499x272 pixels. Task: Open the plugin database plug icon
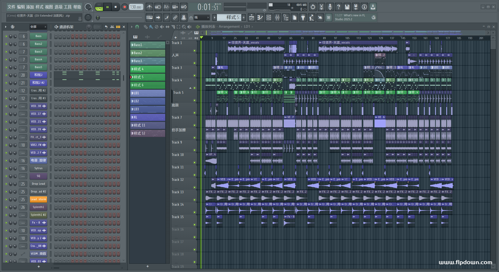(303, 18)
